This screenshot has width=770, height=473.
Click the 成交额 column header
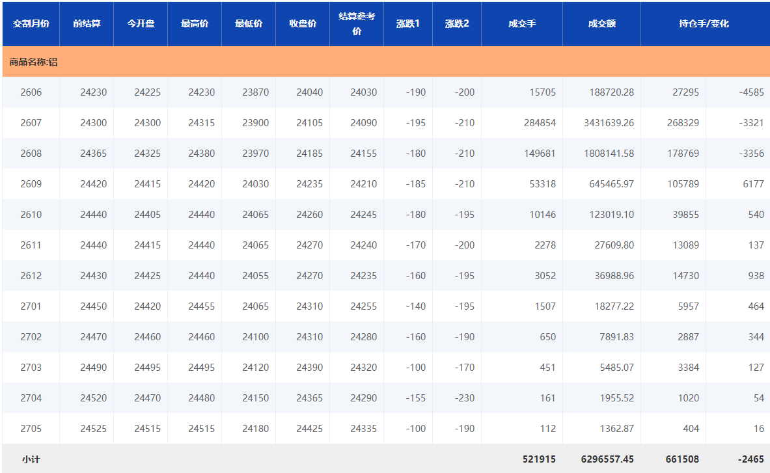(601, 23)
